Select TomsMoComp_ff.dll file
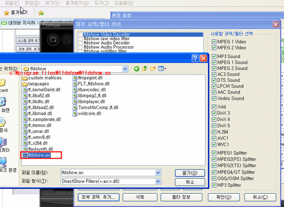This screenshot has height=207, width=284. pos(95,108)
